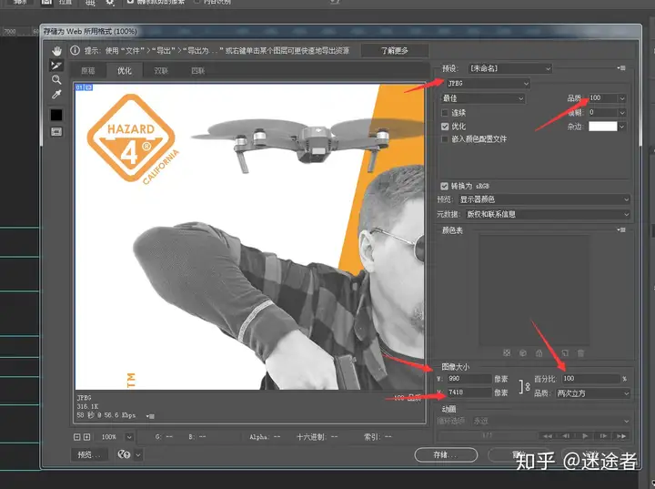Click the 预览... preview button
The height and width of the screenshot is (489, 655).
[89, 454]
